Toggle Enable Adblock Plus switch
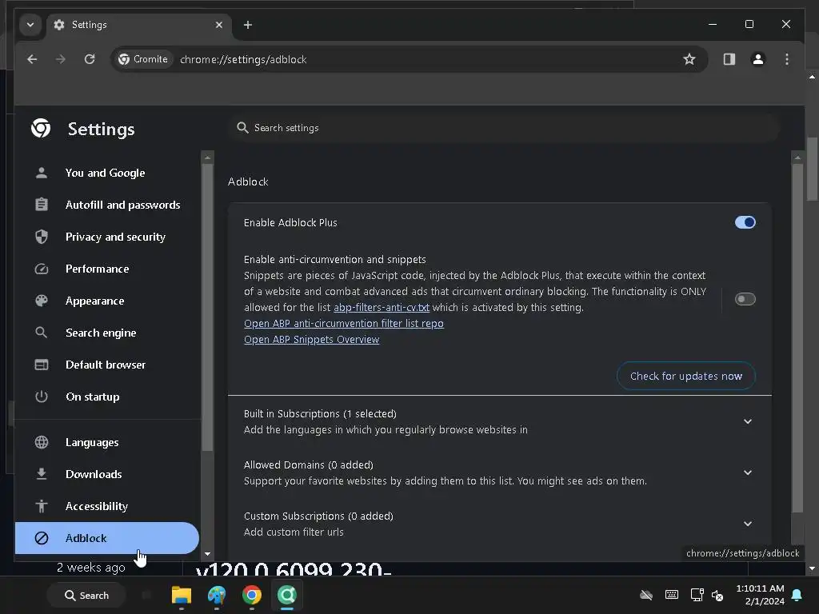Viewport: 819px width, 614px height. click(x=745, y=222)
